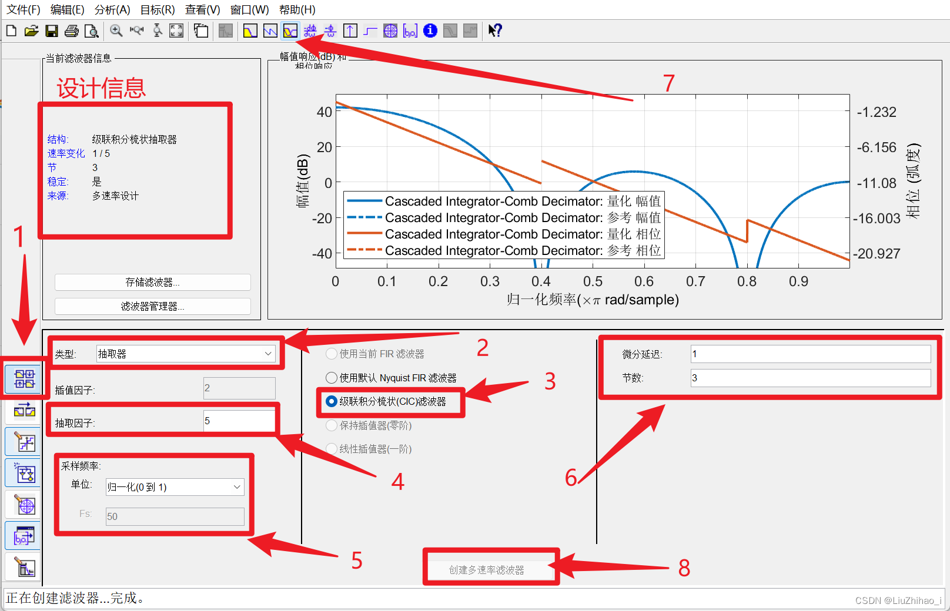The width and height of the screenshot is (950, 611).
Task: Select 级联积分梳状(CIC)滤波器 radio button
Action: pos(331,402)
